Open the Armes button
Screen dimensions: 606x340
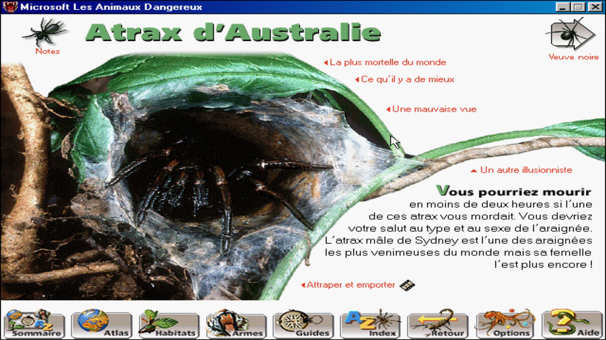tap(236, 324)
